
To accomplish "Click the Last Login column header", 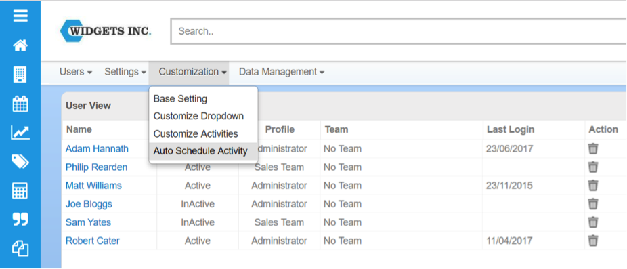I will click(x=511, y=129).
